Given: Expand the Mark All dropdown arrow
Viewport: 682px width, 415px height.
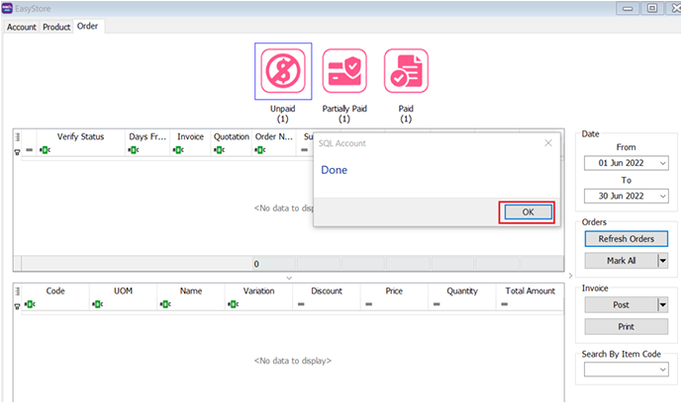Looking at the screenshot, I should [662, 261].
